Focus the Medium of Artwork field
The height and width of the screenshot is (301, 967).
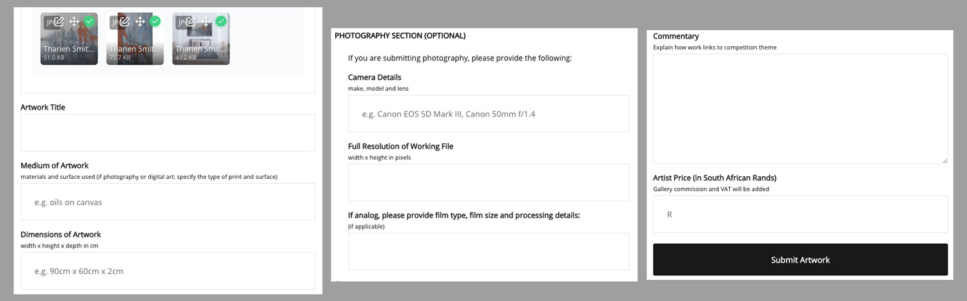168,202
